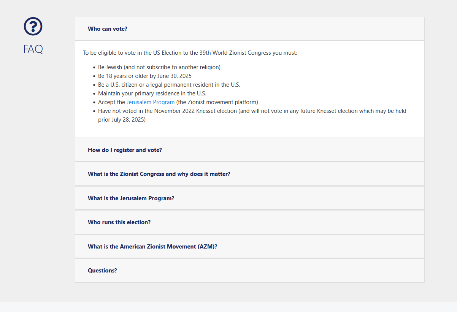Expand "What is the Jerusalem Program?"
Viewport: 457px width, 312px height.
point(249,198)
